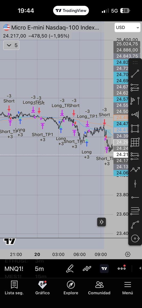Tap the white current price 24.21 tag
The width and height of the screenshot is (142, 308).
click(121, 155)
